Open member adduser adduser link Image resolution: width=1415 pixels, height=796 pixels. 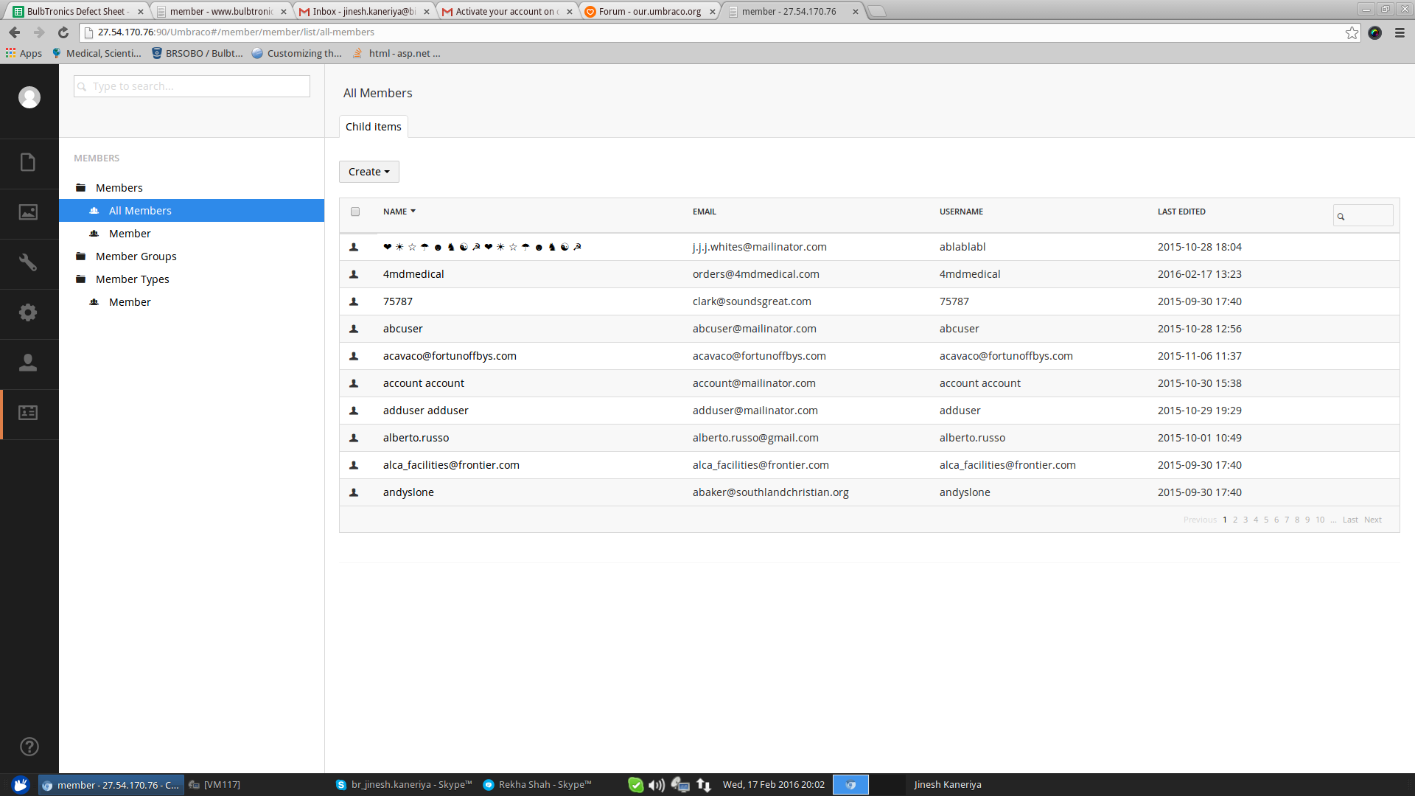click(x=426, y=411)
